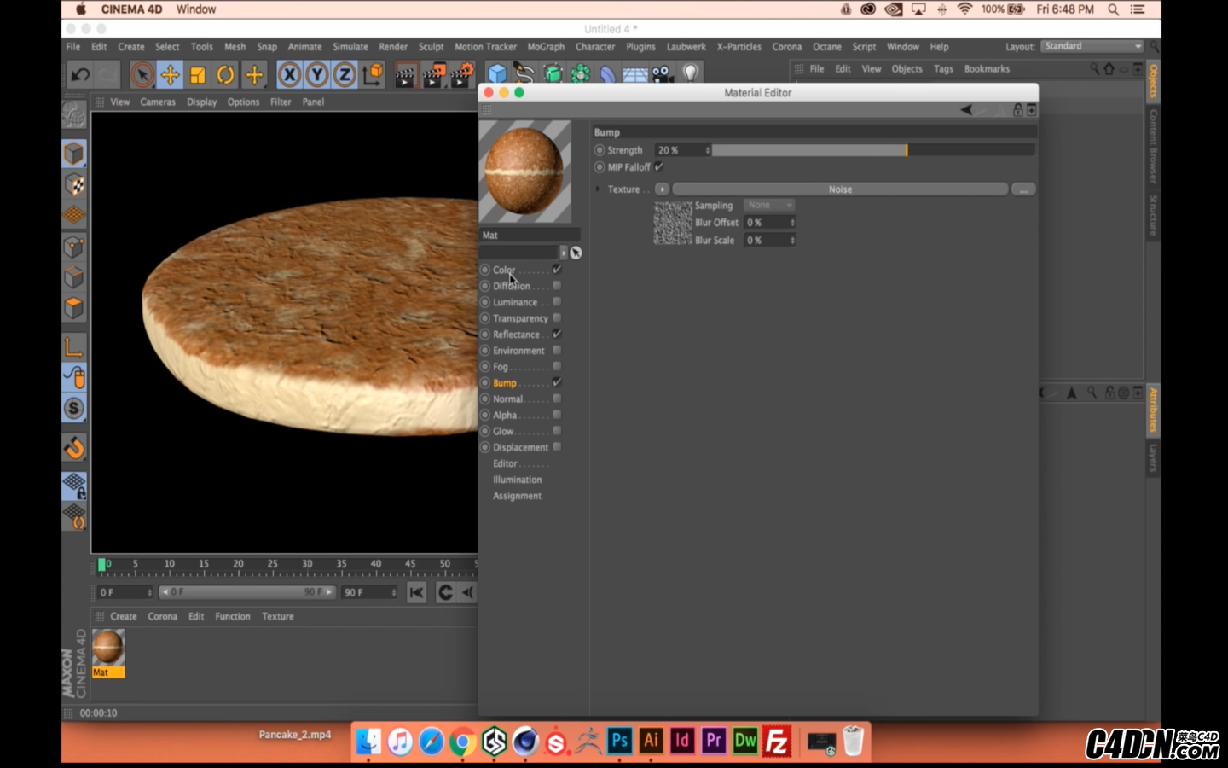Adjust the Bump Strength slider
Screen dimensions: 1228x768
pyautogui.click(x=906, y=150)
